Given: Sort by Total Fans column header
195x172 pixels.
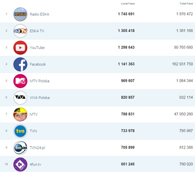Looking at the screenshot, I should [186, 4].
